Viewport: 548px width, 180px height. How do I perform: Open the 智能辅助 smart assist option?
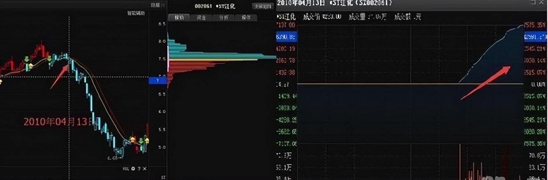[137, 13]
